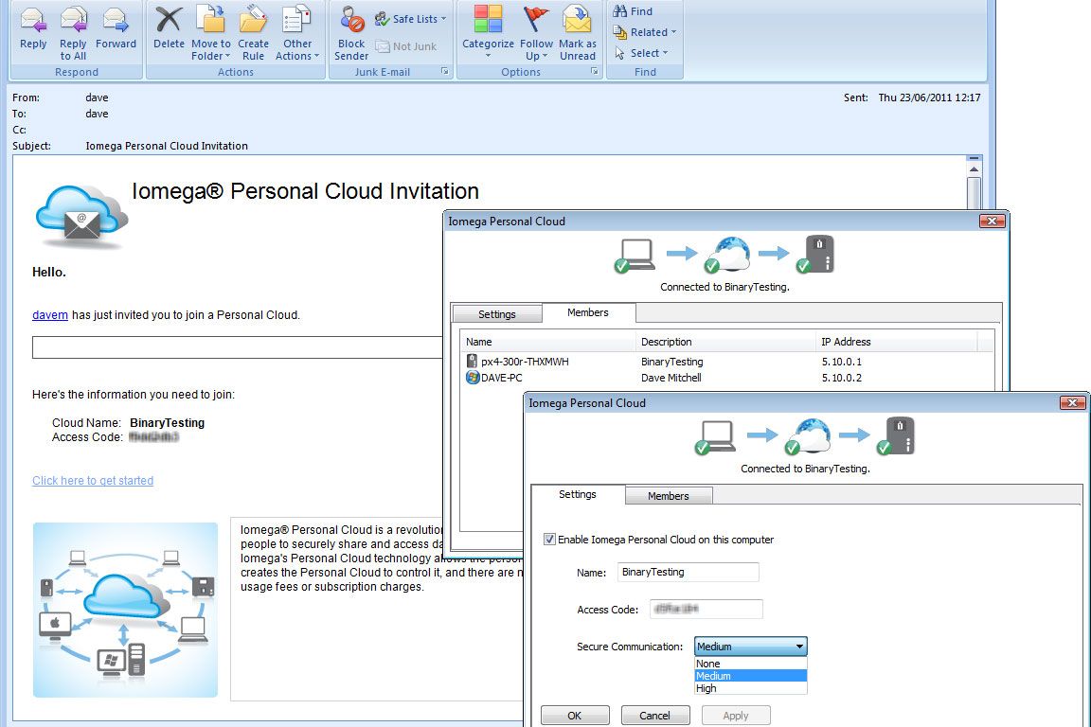The height and width of the screenshot is (727, 1091).
Task: Open the Move to Folder menu
Action: coord(211,33)
